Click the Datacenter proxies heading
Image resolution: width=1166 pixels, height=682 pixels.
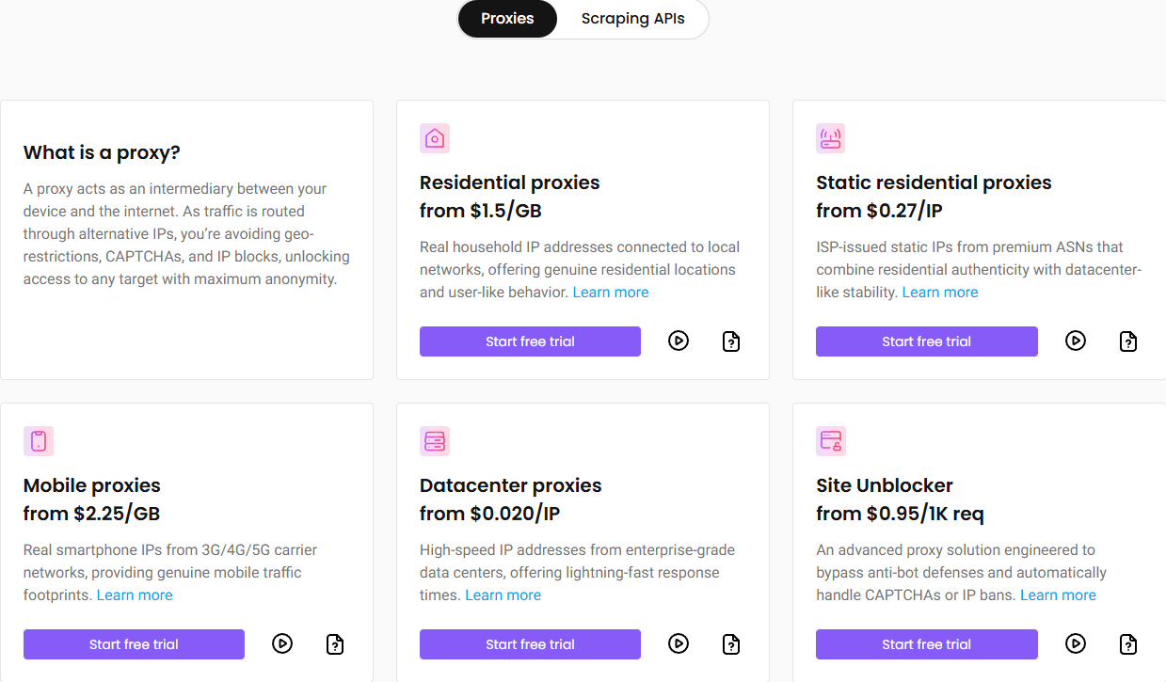click(510, 485)
